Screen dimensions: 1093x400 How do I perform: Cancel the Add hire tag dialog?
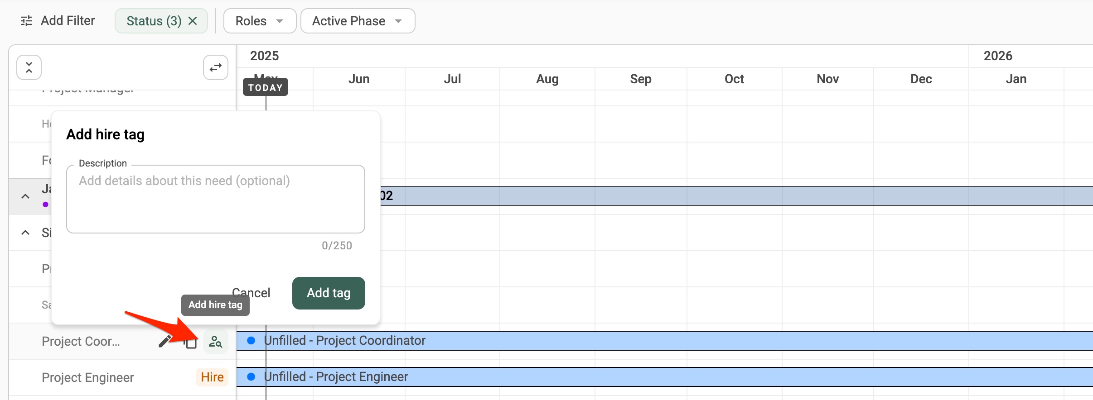pyautogui.click(x=251, y=293)
